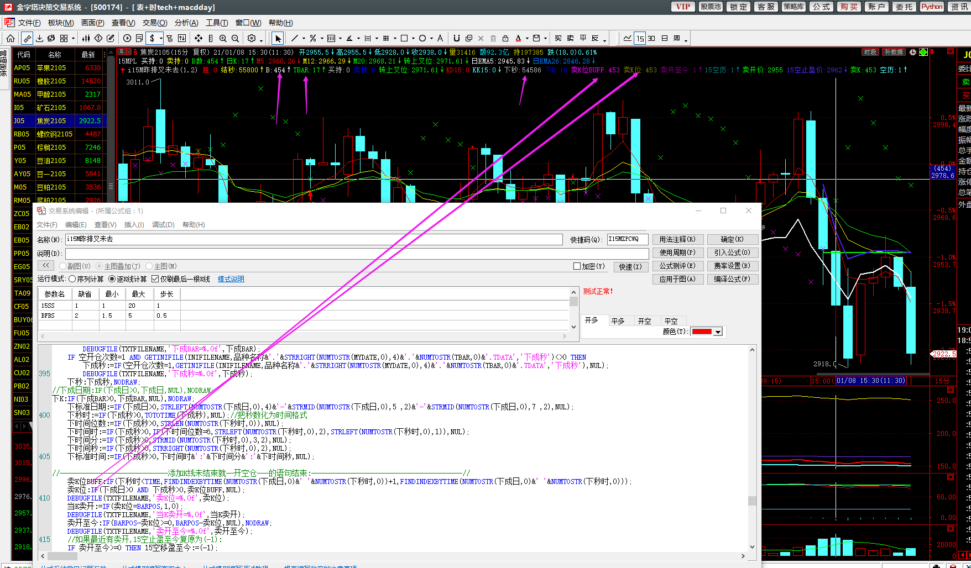
Task: Click the 策略库 top bar button
Action: pyautogui.click(x=793, y=7)
